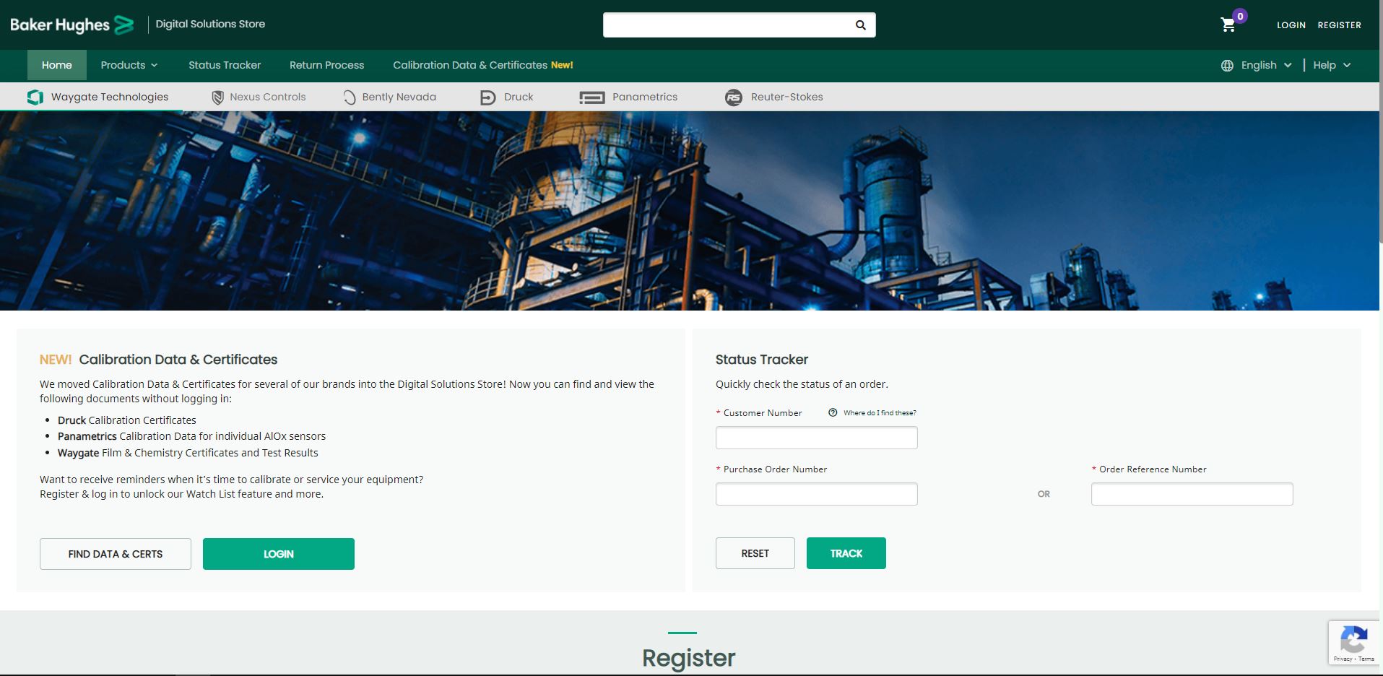Select the Druck brand tab
Image resolution: width=1383 pixels, height=676 pixels.
coord(507,97)
